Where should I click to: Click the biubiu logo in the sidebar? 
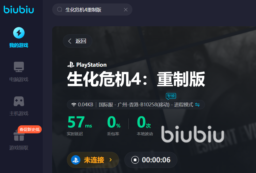pyautogui.click(x=19, y=9)
